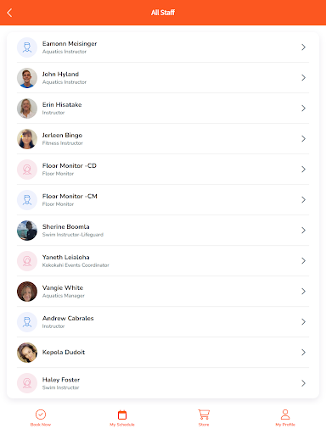
Task: Select the Floor Monitor -CM entry
Action: (x=163, y=200)
